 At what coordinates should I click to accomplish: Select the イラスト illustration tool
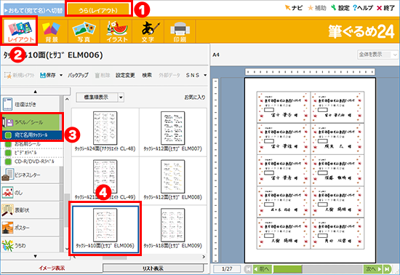click(x=116, y=31)
